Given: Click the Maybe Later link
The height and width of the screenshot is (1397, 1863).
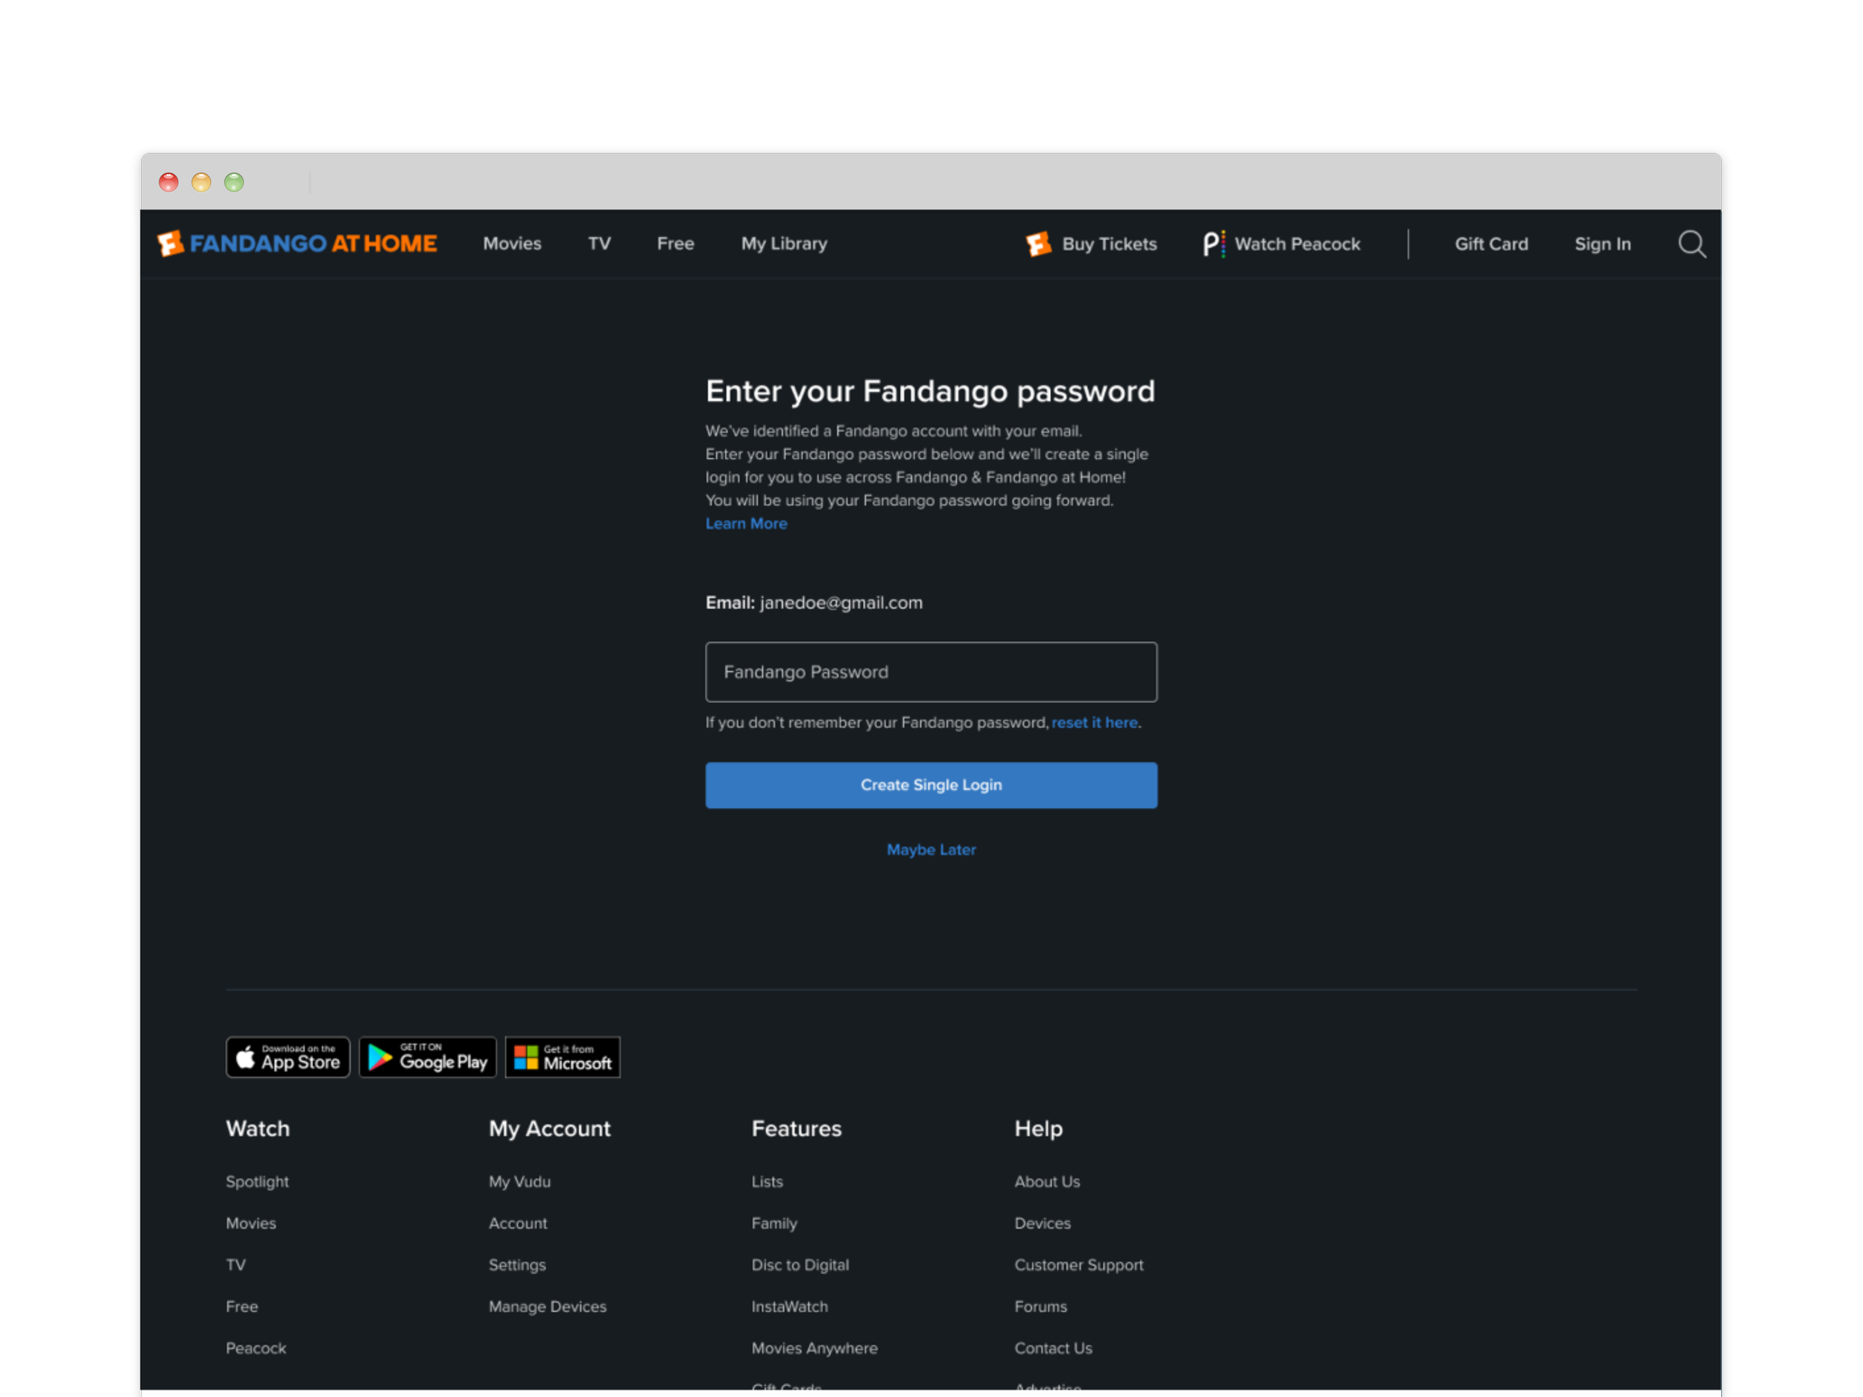Looking at the screenshot, I should pyautogui.click(x=931, y=849).
